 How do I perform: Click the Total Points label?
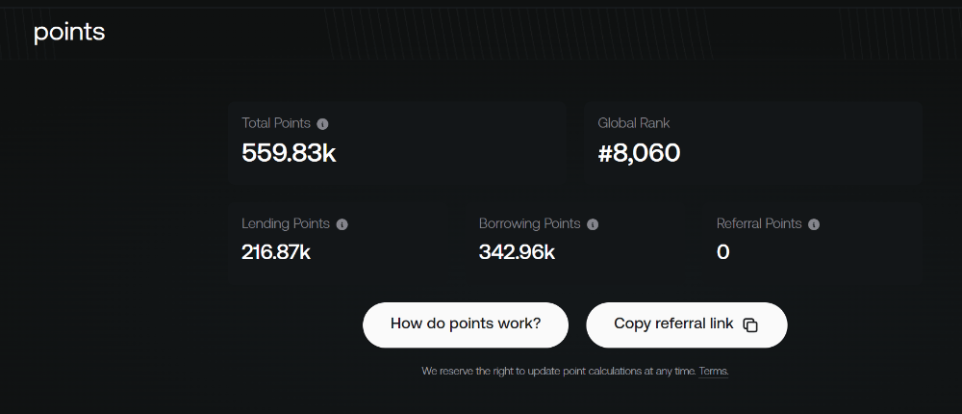276,123
